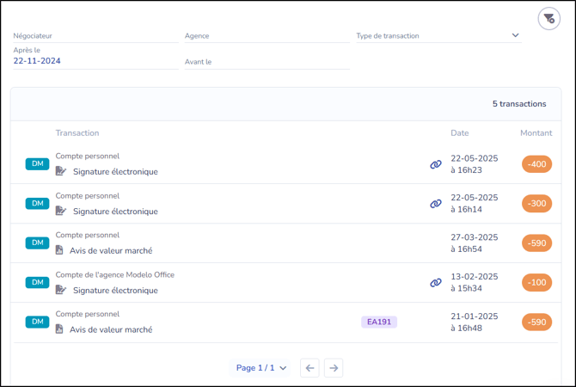This screenshot has height=387, width=576.
Task: Click the -100 amount badge
Action: coord(536,283)
